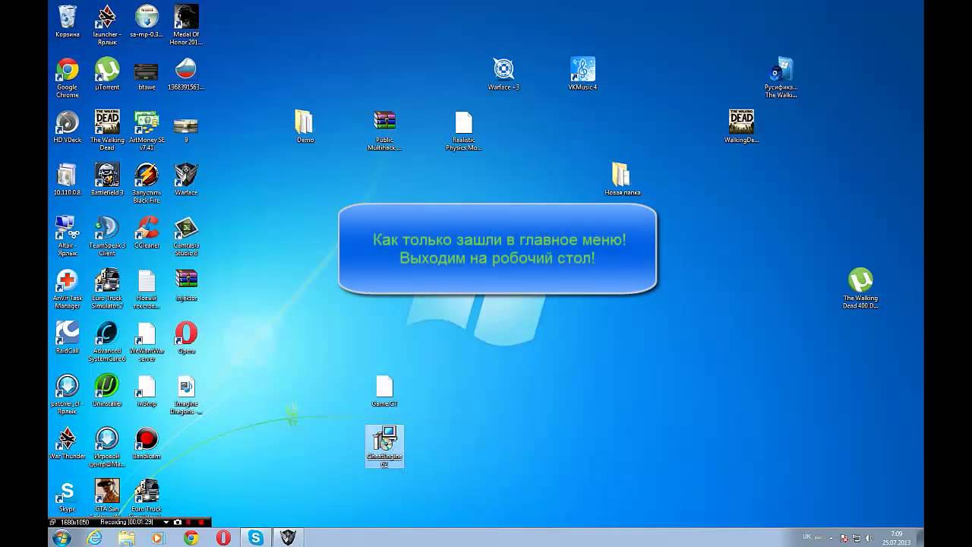The height and width of the screenshot is (547, 972).
Task: Open the 7:09 clock and calendar
Action: pyautogui.click(x=898, y=538)
